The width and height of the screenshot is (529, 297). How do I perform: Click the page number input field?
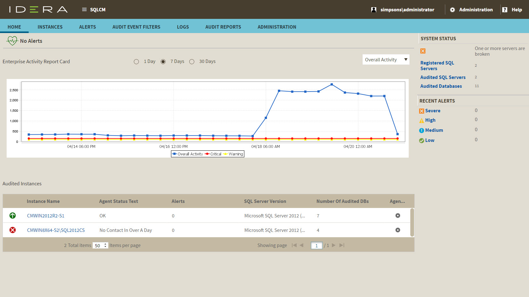[316, 246]
